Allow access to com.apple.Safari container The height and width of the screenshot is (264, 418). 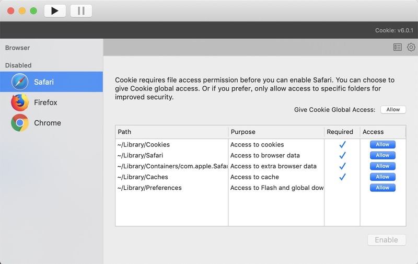[382, 166]
